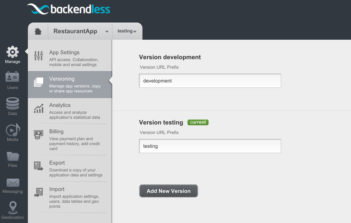Open the Import section
Screen dimensions: 351x223
70,197
